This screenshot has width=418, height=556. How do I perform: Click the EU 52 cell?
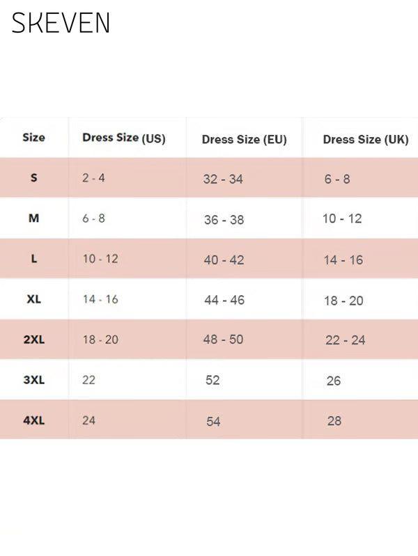click(x=212, y=380)
